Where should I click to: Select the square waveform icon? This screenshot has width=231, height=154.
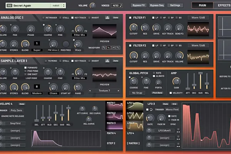(118, 48)
